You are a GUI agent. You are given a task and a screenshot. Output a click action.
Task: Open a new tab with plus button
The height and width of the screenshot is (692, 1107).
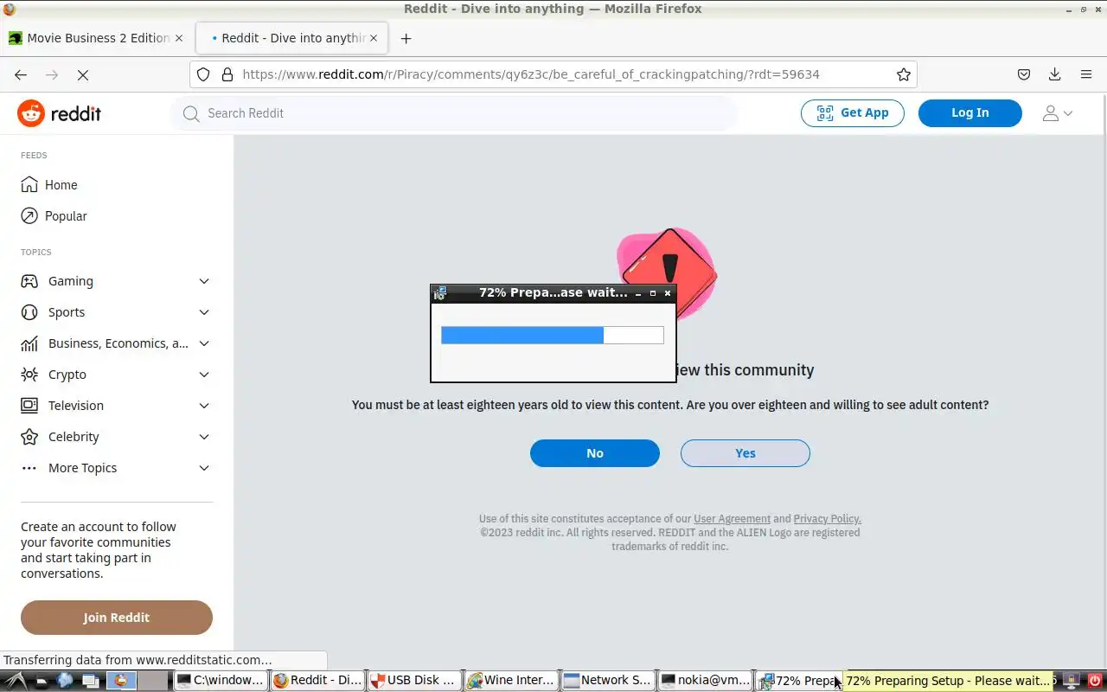point(406,38)
